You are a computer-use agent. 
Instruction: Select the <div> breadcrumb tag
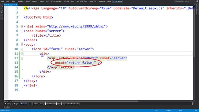pos(59,104)
